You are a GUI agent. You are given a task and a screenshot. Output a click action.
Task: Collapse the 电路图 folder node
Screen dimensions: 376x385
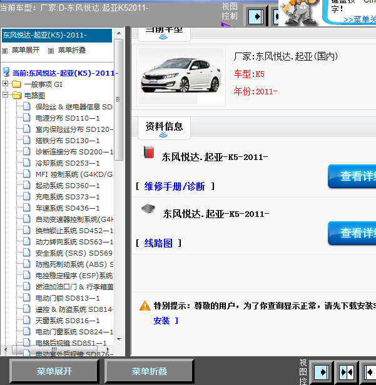[x=5, y=95]
